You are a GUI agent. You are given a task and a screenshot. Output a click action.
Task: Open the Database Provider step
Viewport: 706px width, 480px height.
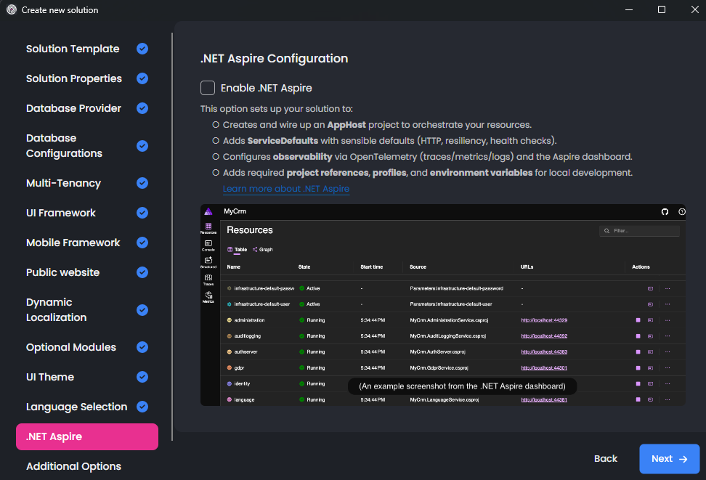tap(73, 108)
